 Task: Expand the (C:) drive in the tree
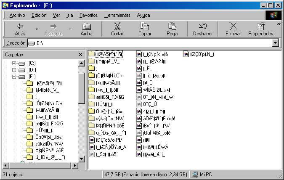tap(14, 63)
